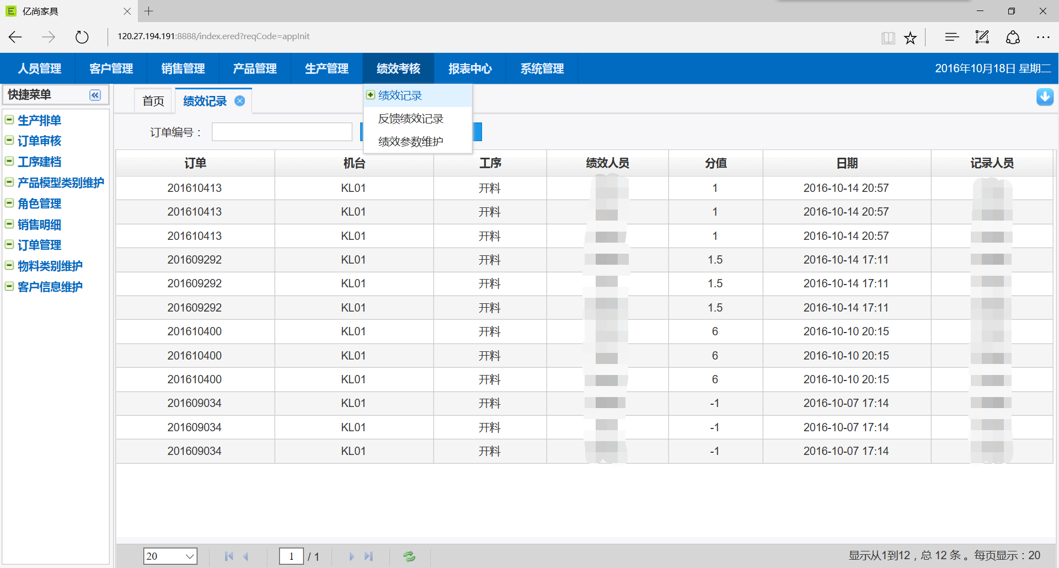Close the 绩效记录 tab
The height and width of the screenshot is (568, 1059).
240,101
